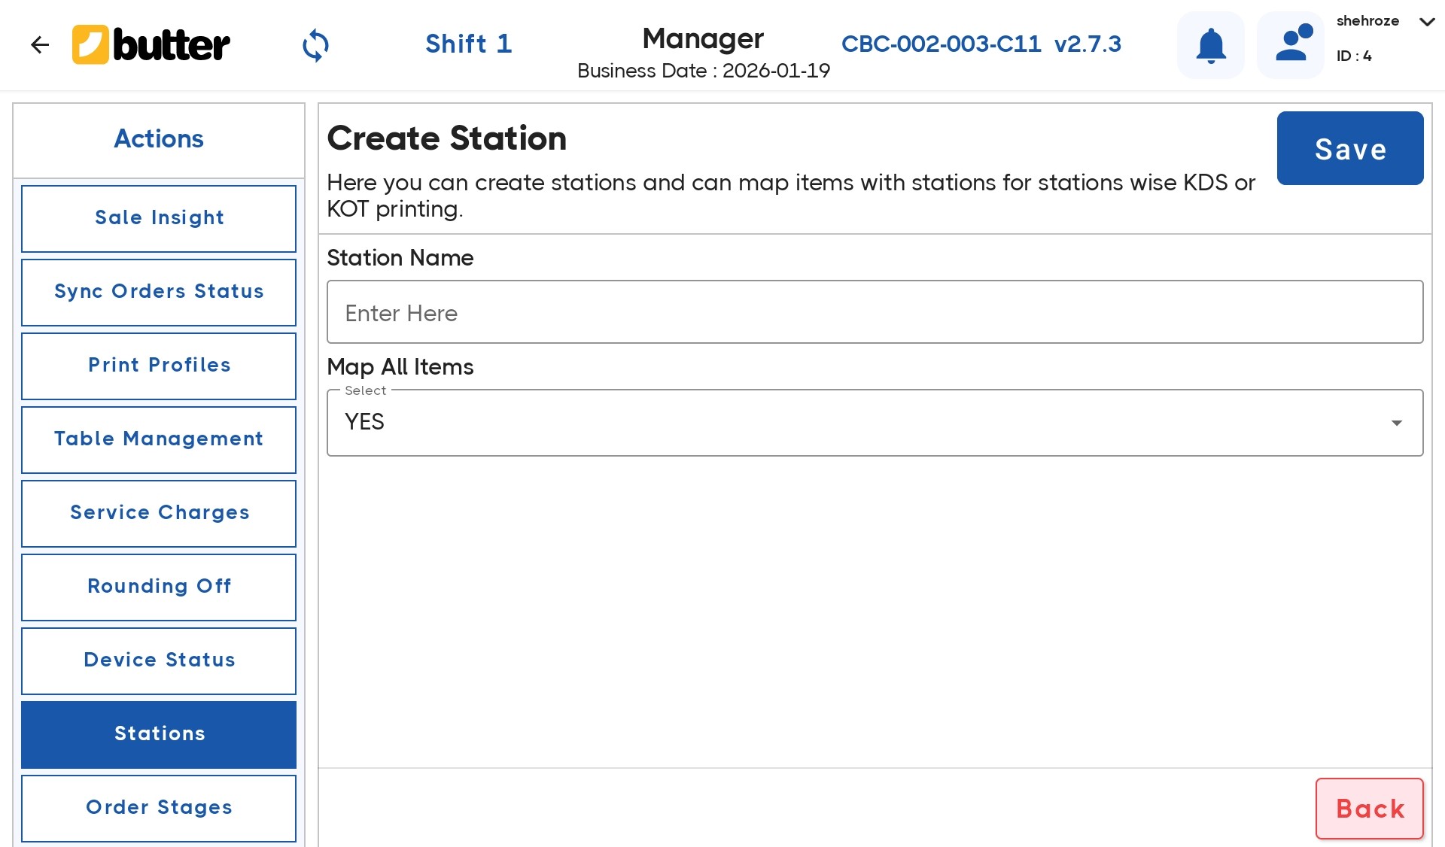Open Print Profiles settings
The height and width of the screenshot is (847, 1445).
159,366
